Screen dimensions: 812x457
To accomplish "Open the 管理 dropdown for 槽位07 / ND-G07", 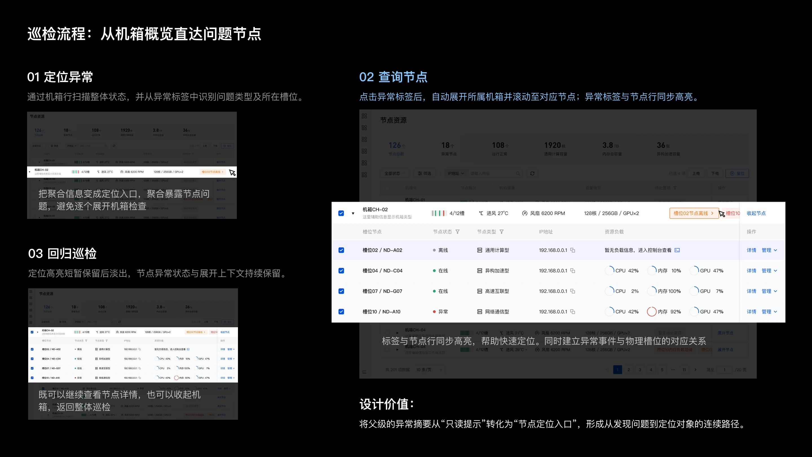I will pos(769,291).
